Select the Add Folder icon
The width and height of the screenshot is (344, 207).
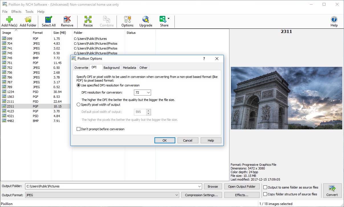pos(28,21)
